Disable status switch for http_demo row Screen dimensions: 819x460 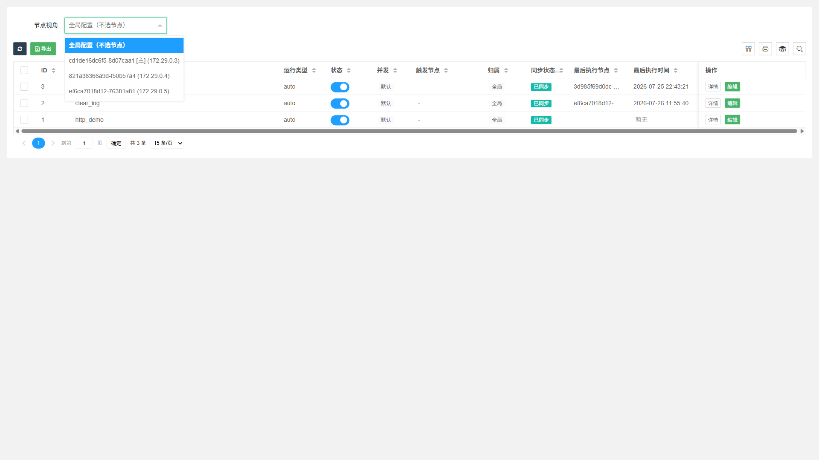pyautogui.click(x=340, y=120)
